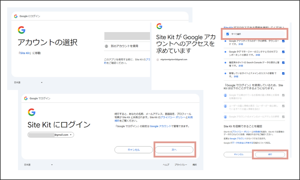Click the avatar beside mignionmignion43@gmail.com
The width and height of the screenshot is (300, 180).
pos(158,60)
